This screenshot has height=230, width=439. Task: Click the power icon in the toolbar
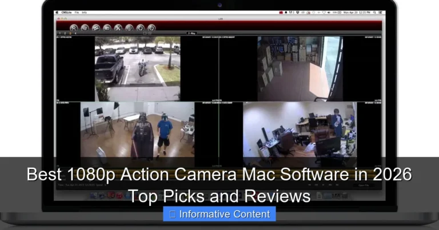(x=151, y=27)
